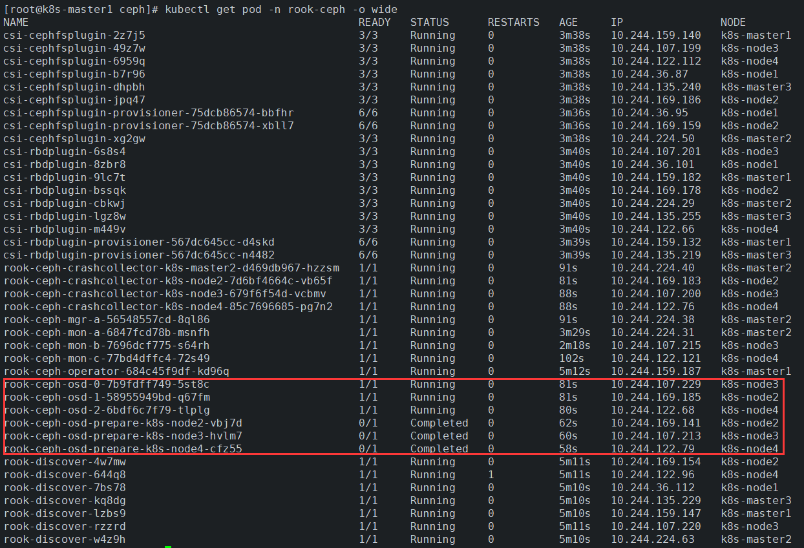Viewport: 804px width, 548px height.
Task: Select pod name csi-rbdplugin-bssqk
Action: click(x=65, y=190)
